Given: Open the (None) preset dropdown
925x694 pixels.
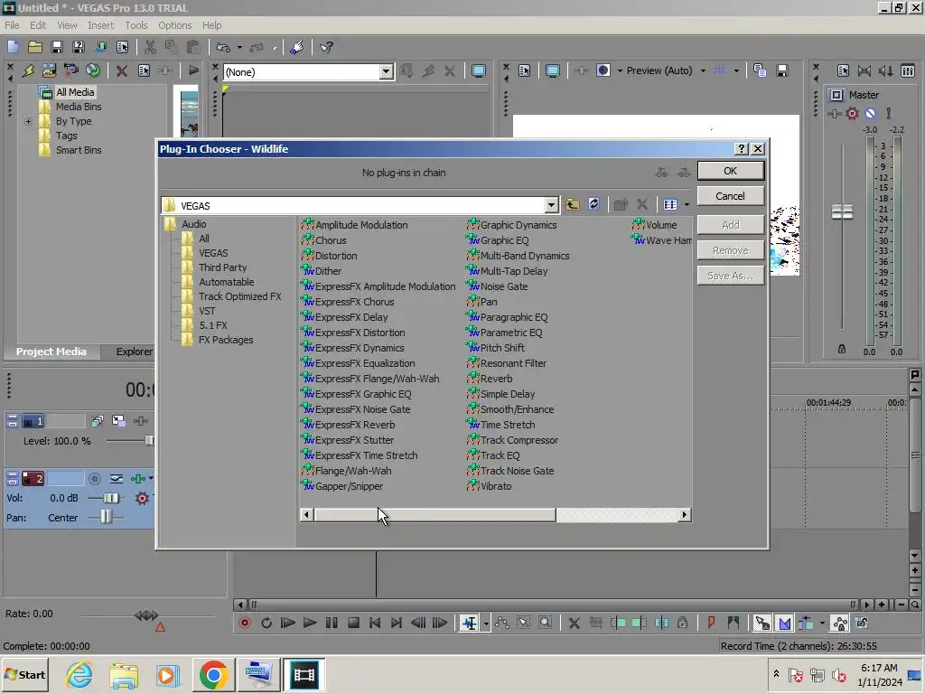Looking at the screenshot, I should pos(386,72).
